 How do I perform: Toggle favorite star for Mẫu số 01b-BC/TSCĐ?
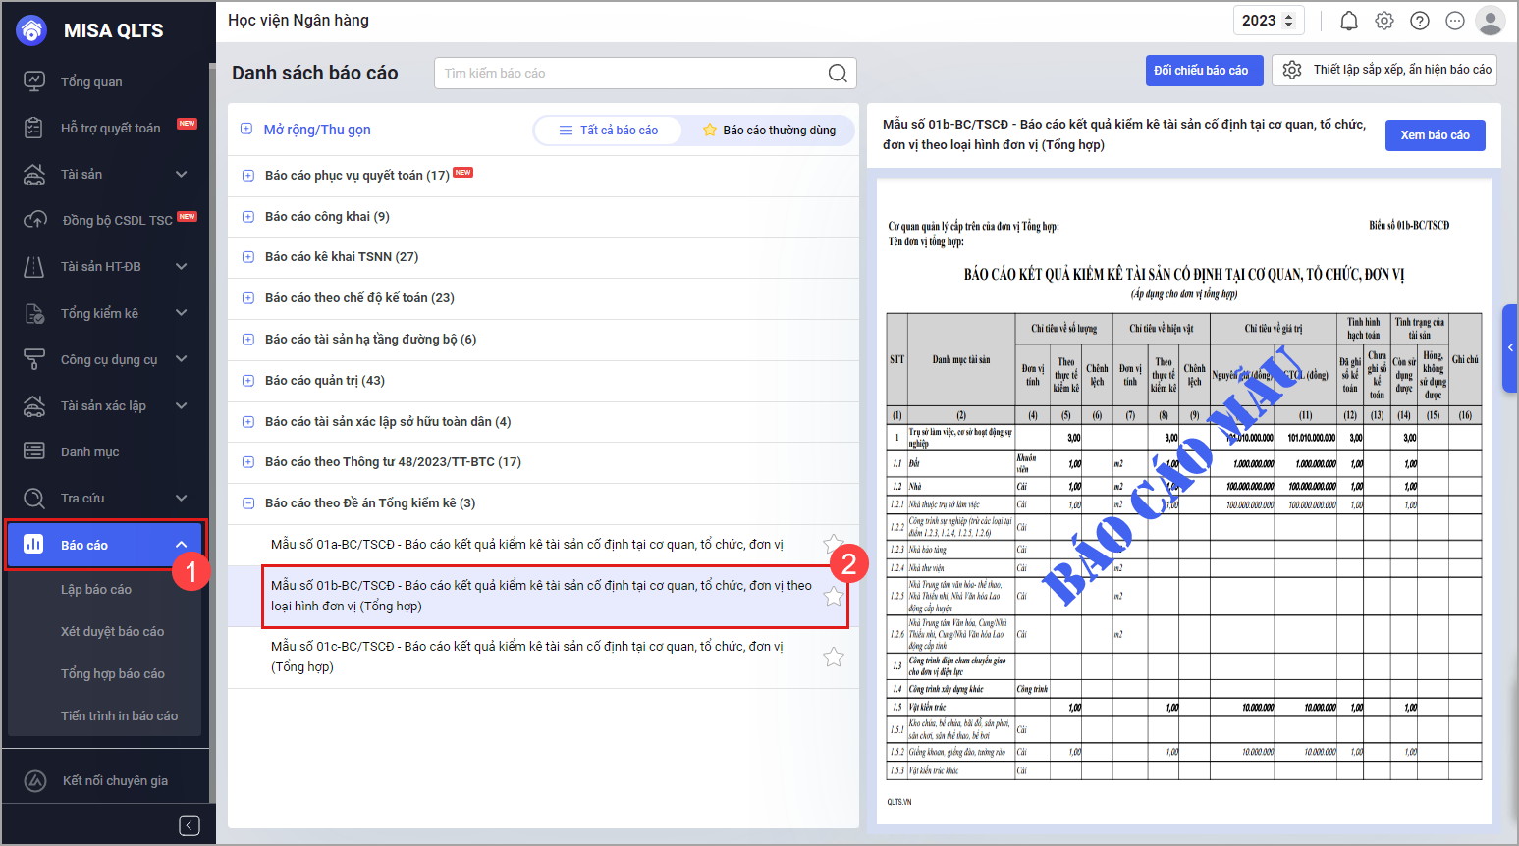833,596
